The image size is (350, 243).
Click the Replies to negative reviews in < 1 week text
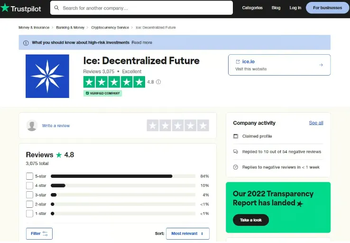pyautogui.click(x=281, y=167)
